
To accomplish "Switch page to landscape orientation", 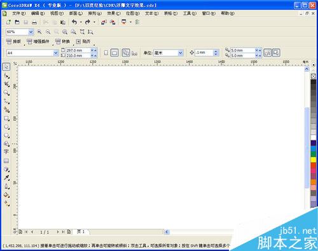I will coord(114,53).
